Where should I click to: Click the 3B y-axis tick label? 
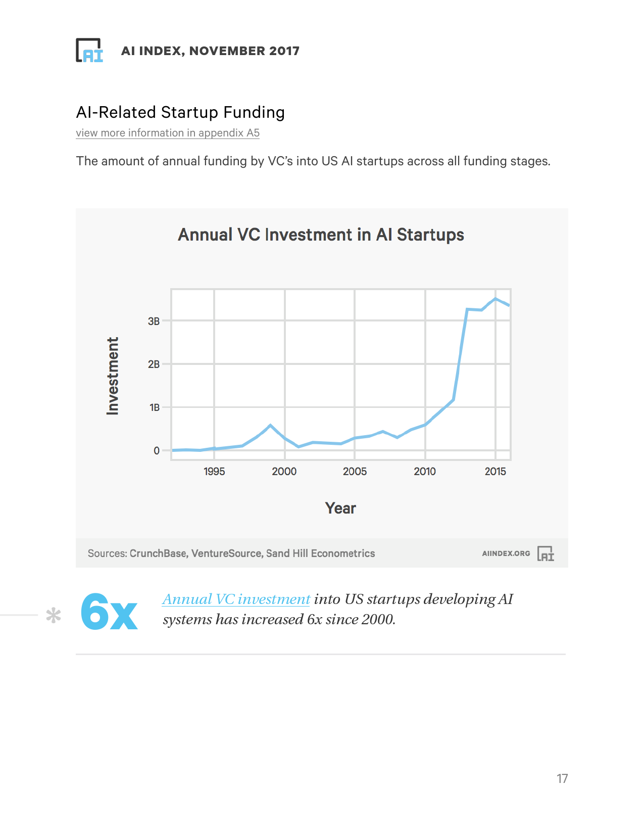click(154, 321)
